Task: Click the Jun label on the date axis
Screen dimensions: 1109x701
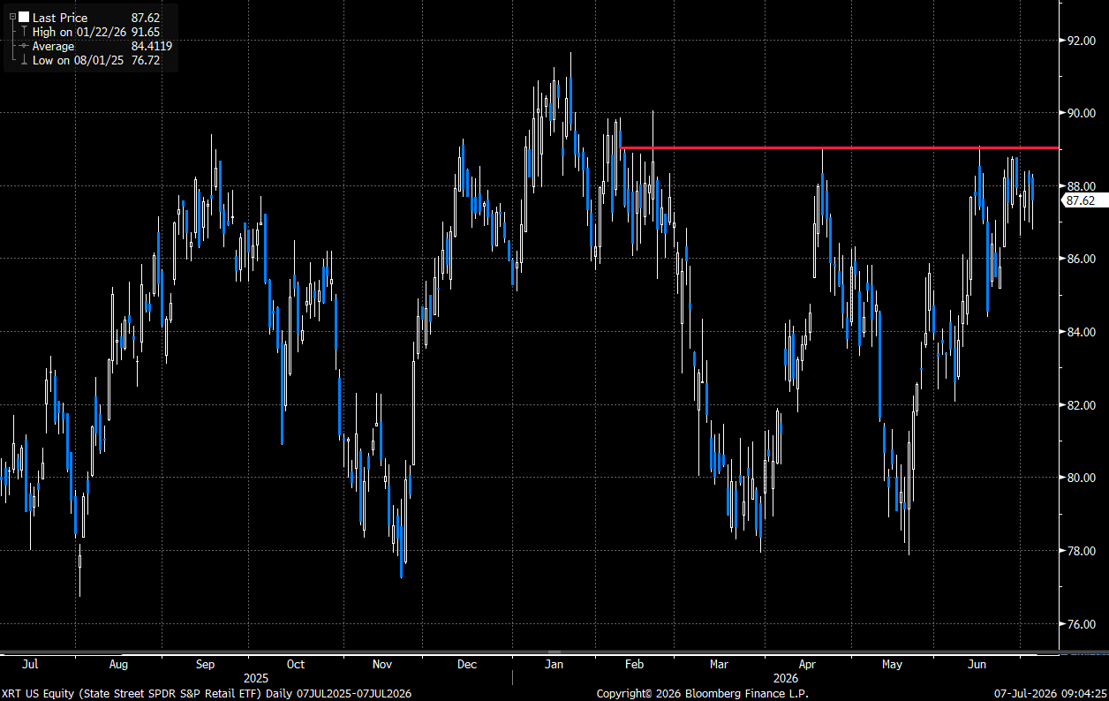Action: (x=977, y=664)
